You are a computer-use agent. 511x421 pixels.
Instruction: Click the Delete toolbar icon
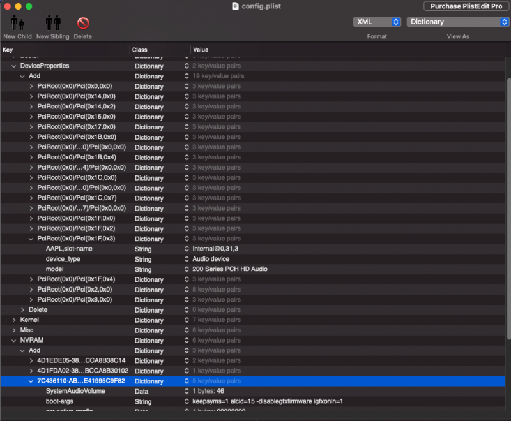click(x=82, y=24)
